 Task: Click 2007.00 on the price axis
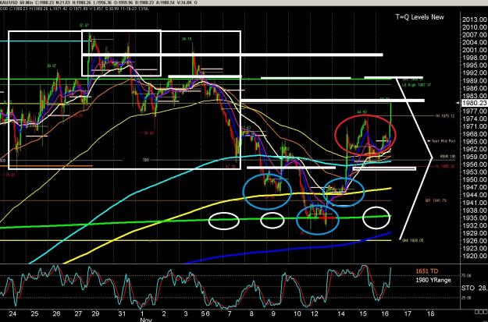[x=475, y=35]
